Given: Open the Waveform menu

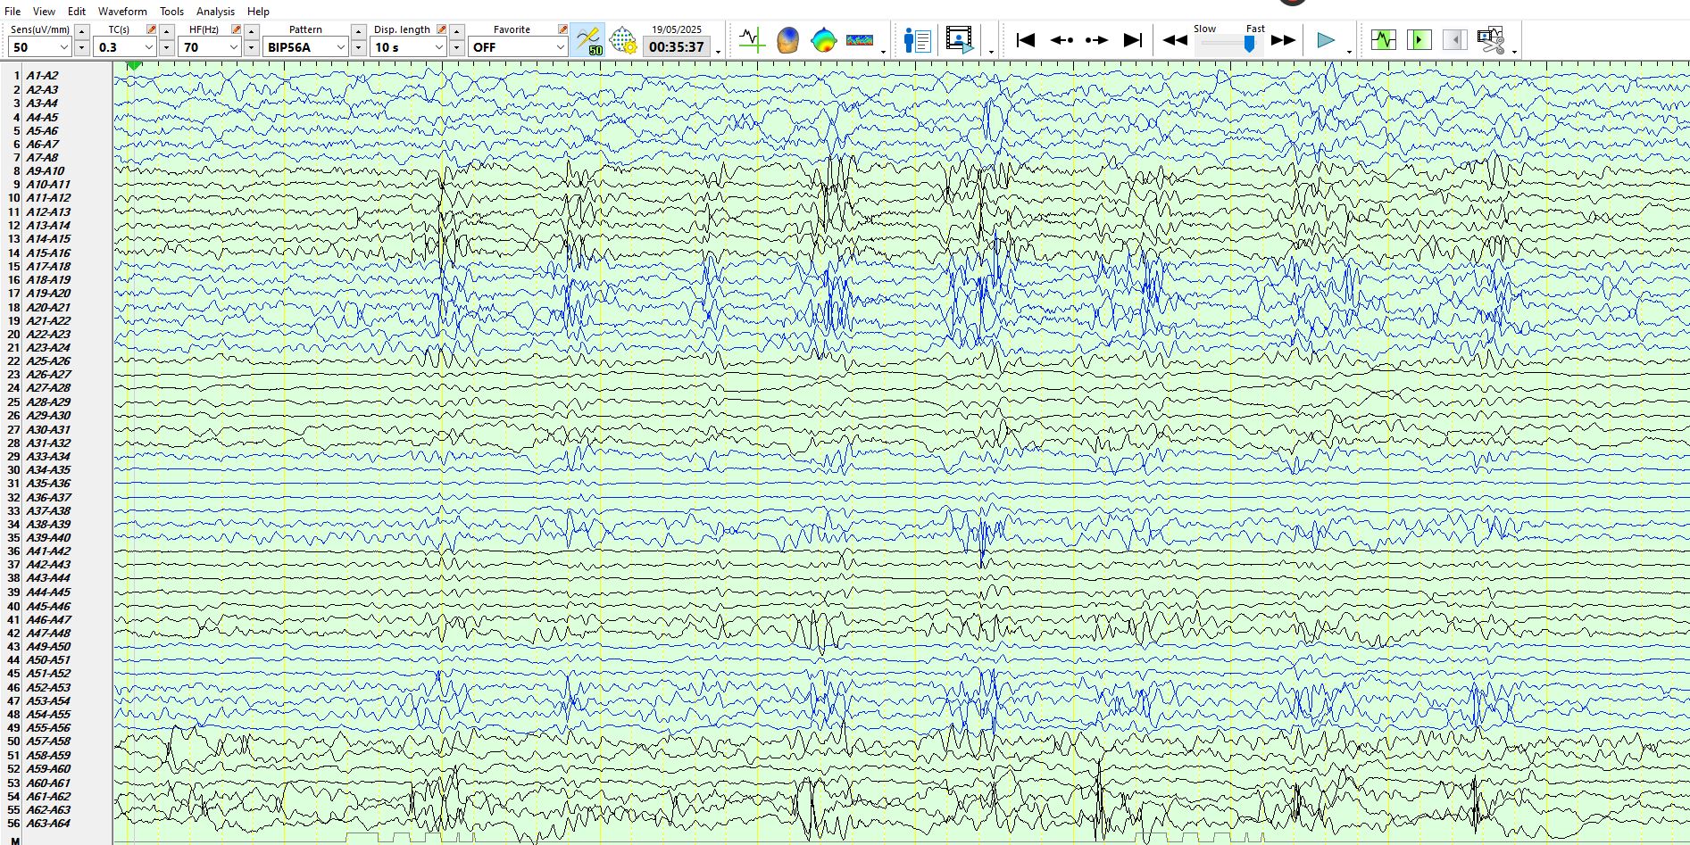Looking at the screenshot, I should tap(122, 12).
